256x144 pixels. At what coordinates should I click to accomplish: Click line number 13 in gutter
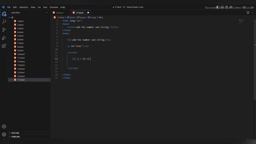(x=56, y=59)
